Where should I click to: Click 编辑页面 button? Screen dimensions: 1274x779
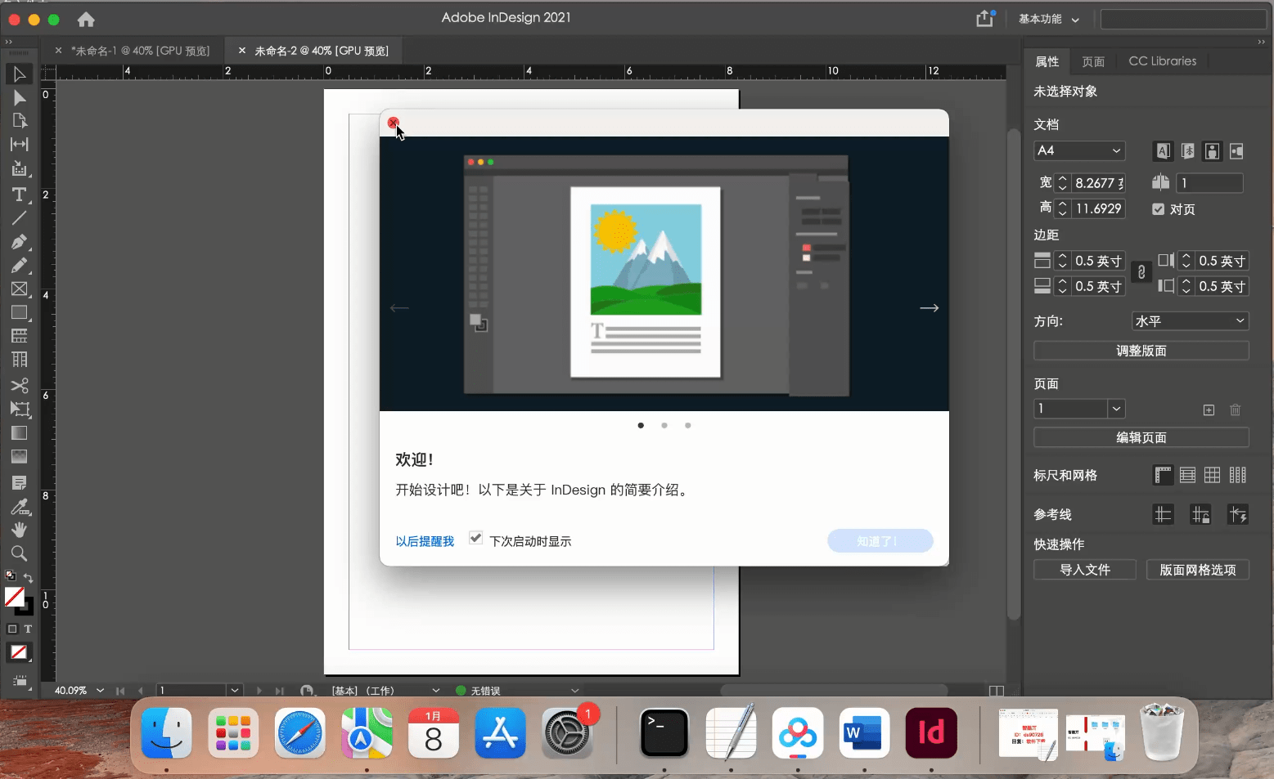1141,437
